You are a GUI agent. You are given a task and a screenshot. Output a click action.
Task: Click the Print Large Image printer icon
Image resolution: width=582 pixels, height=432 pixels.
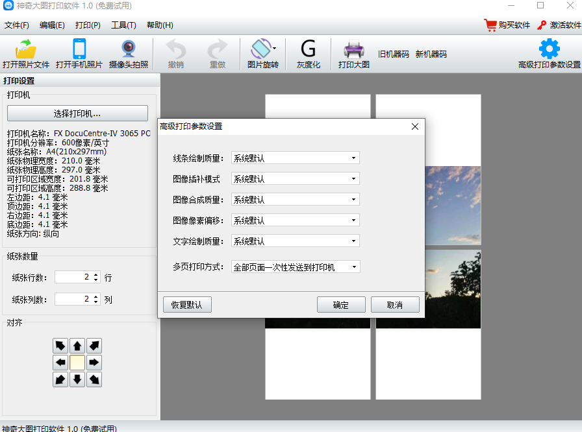[x=354, y=49]
